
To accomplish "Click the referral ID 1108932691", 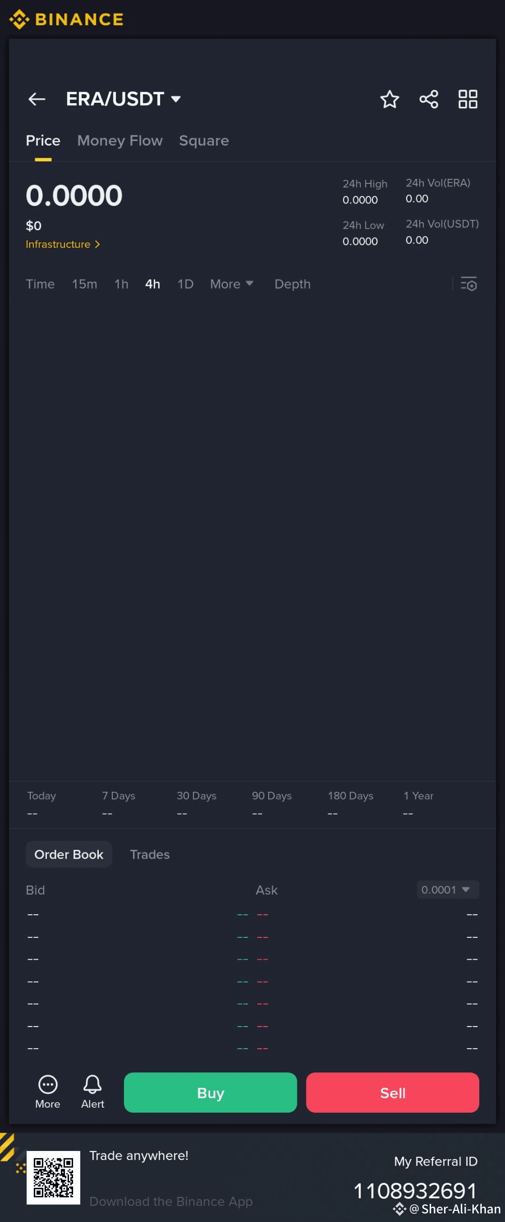I will pyautogui.click(x=415, y=1191).
